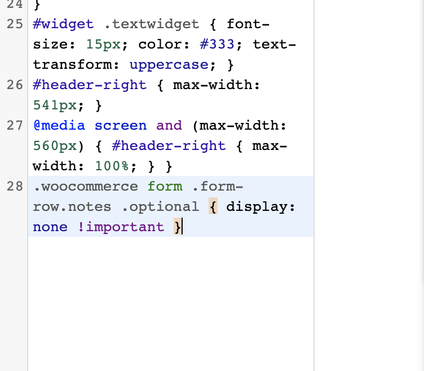Click line number 26 in the gutter

(x=15, y=85)
